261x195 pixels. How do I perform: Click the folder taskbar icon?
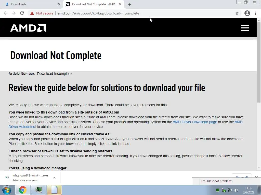click(54, 190)
